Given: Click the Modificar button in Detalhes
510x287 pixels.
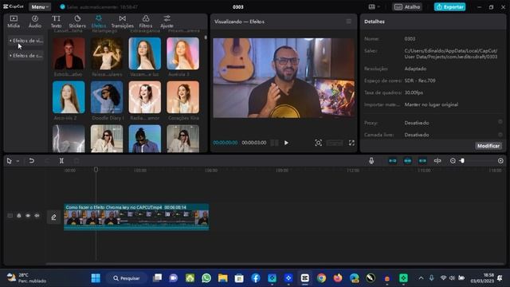Looking at the screenshot, I should click(x=488, y=146).
